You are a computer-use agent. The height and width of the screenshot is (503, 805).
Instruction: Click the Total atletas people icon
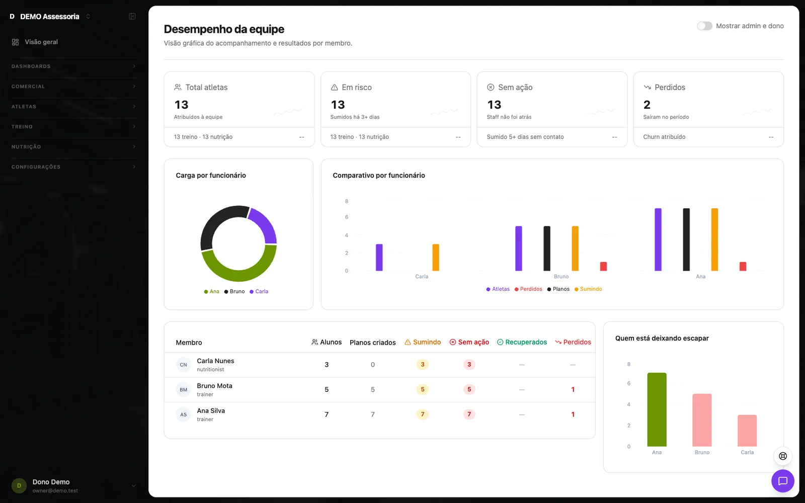pos(178,88)
